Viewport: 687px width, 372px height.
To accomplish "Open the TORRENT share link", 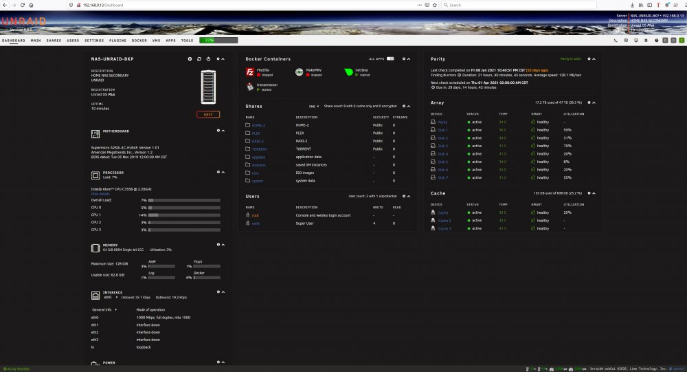I will [x=260, y=149].
